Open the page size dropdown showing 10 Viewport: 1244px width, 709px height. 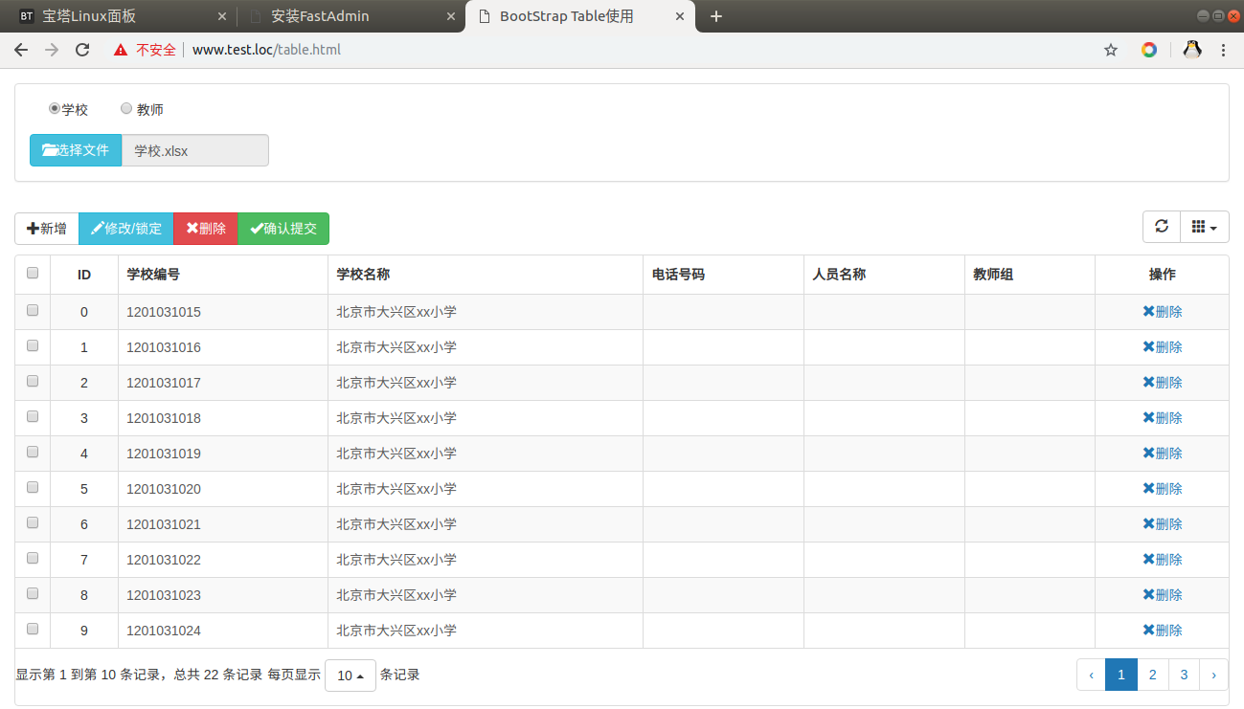[350, 675]
